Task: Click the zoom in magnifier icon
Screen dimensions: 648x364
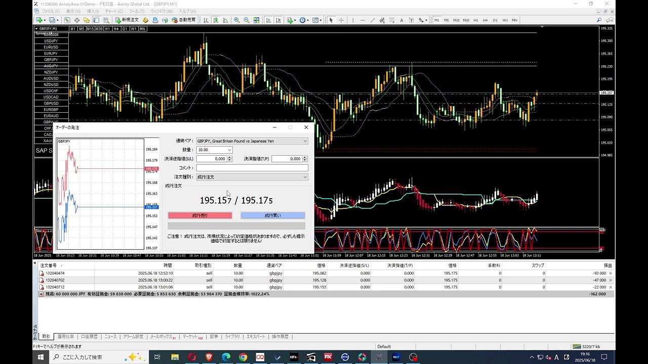Action: [236, 20]
